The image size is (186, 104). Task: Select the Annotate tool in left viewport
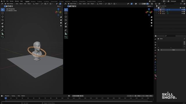point(3,30)
